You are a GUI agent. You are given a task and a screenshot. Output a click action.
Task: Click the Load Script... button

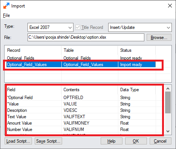18,141
